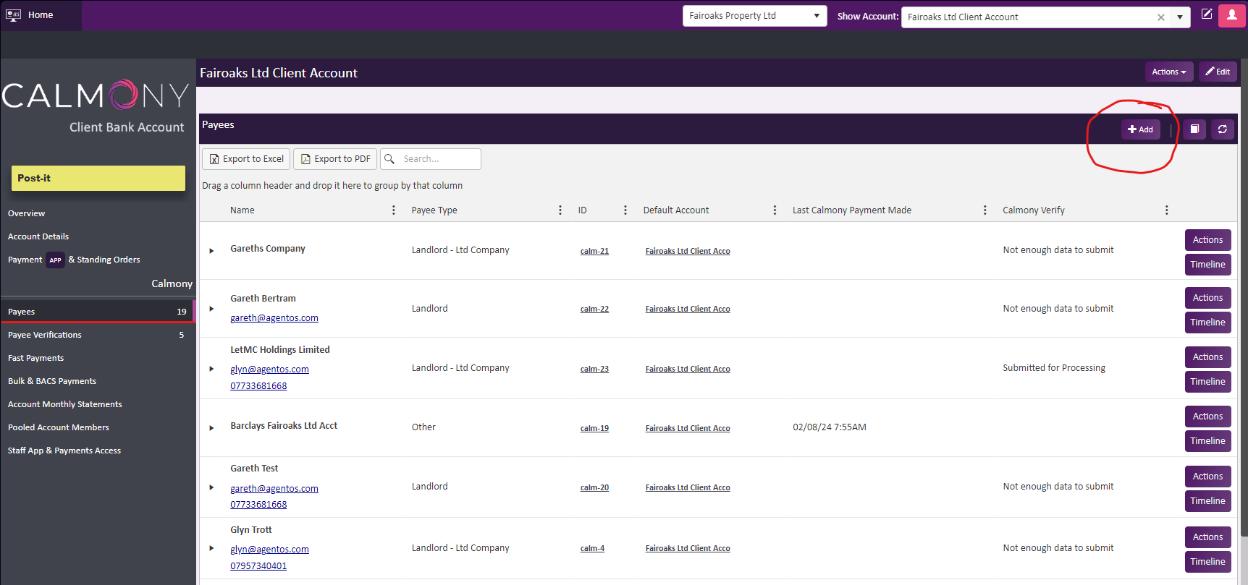Viewport: 1248px width, 585px height.
Task: Open the Show Account dropdown arrow
Action: (1179, 17)
